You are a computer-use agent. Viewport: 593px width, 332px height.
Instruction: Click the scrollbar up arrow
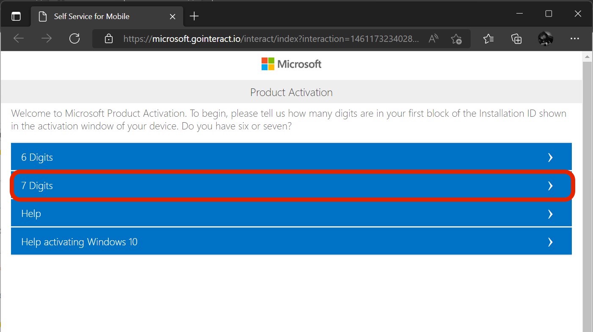pos(587,56)
